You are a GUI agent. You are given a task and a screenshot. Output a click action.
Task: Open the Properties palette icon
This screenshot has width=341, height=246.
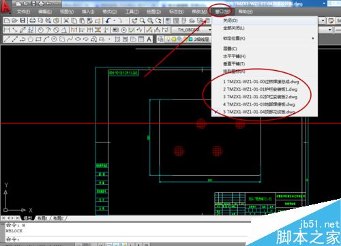point(168,20)
